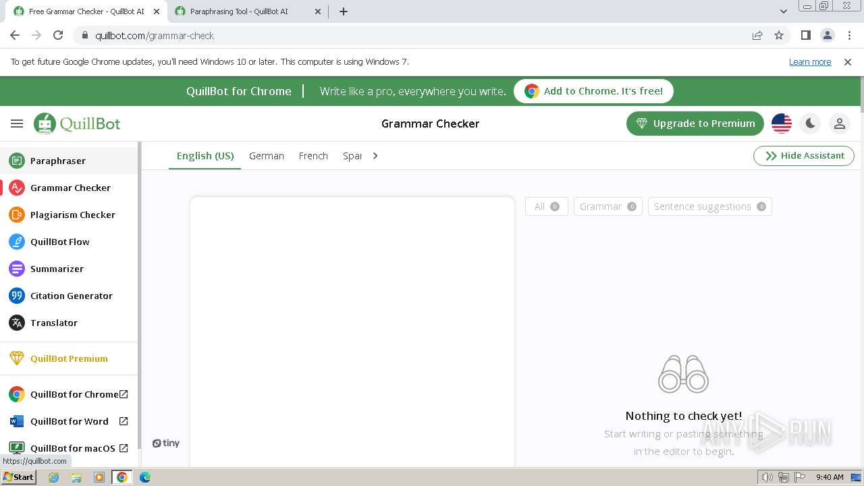Open Chrome three-dot menu
The height and width of the screenshot is (486, 864).
[x=848, y=36]
